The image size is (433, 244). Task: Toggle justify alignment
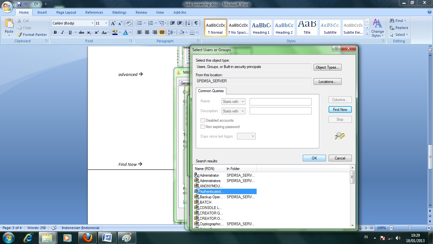(x=162, y=32)
